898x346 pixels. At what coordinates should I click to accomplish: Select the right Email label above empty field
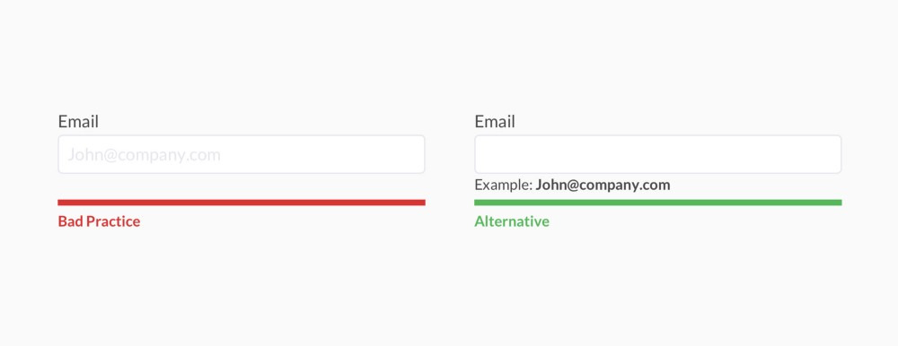495,121
